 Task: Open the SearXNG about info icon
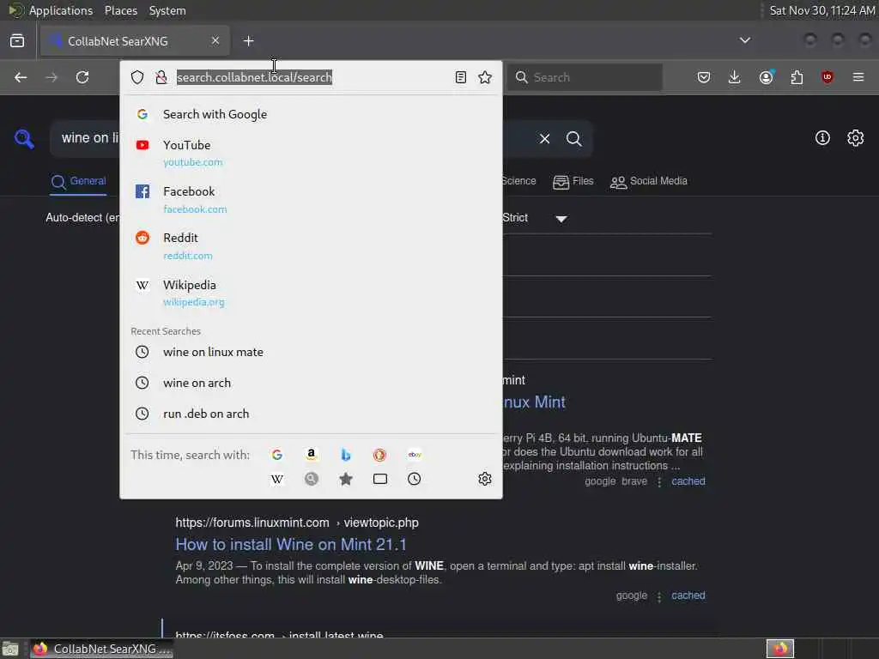pyautogui.click(x=822, y=138)
